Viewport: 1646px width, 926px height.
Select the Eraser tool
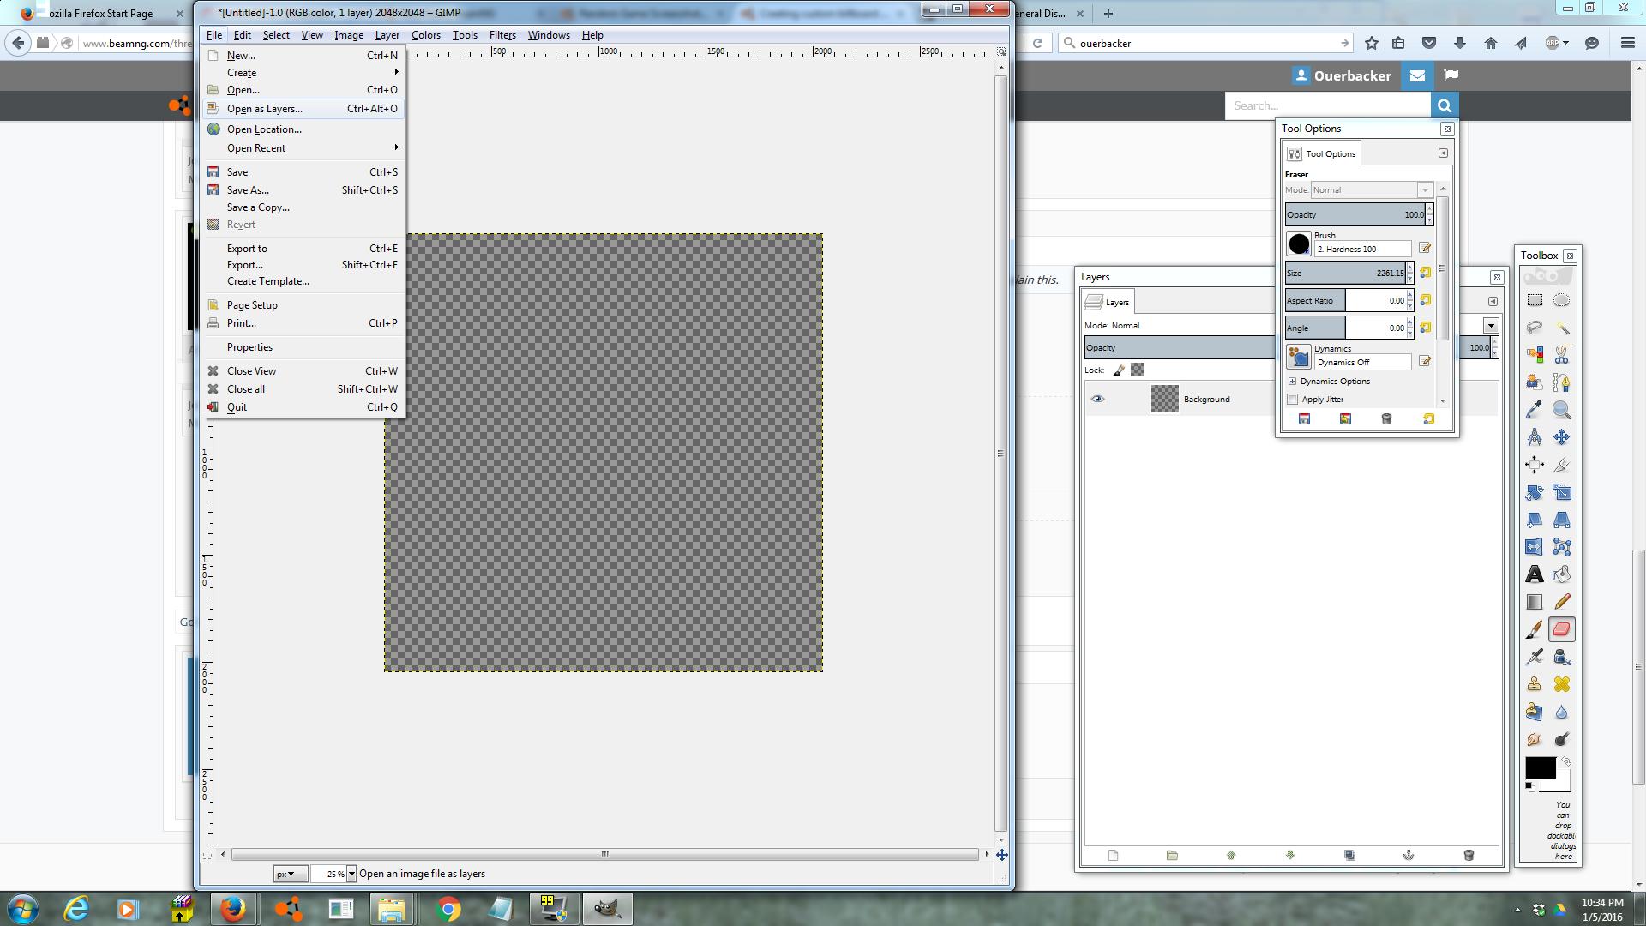coord(1562,629)
